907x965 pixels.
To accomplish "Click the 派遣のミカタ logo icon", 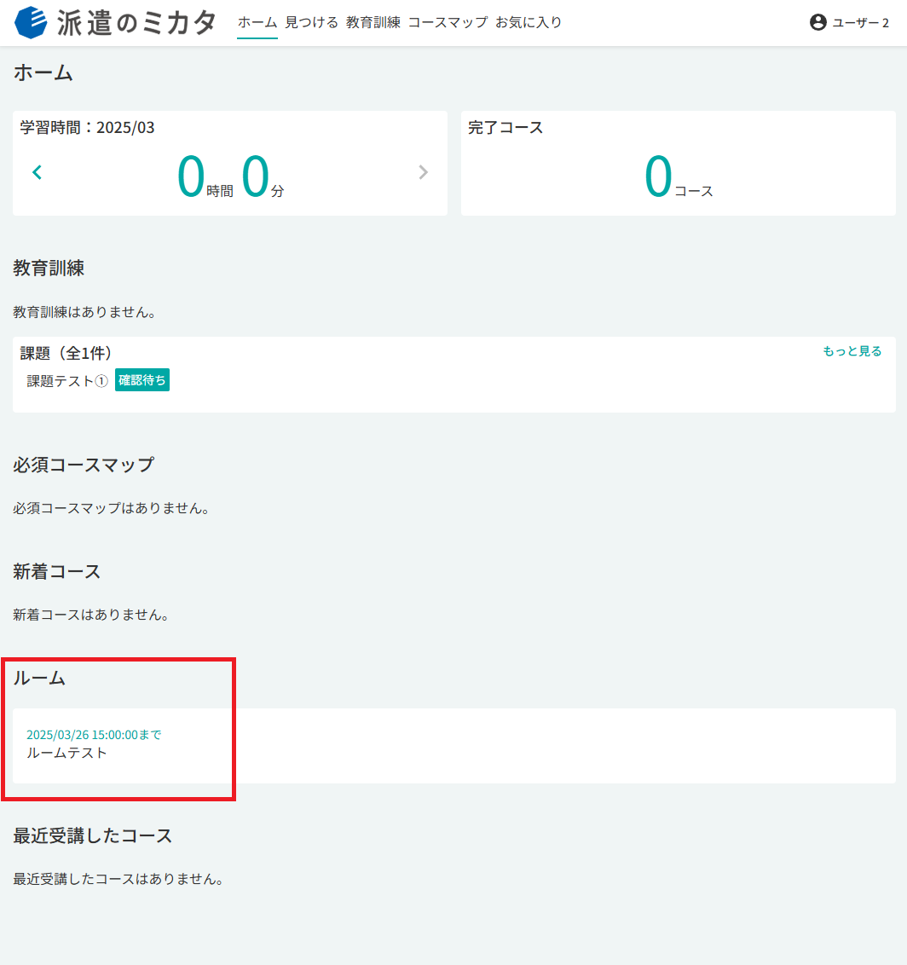I will click(31, 23).
